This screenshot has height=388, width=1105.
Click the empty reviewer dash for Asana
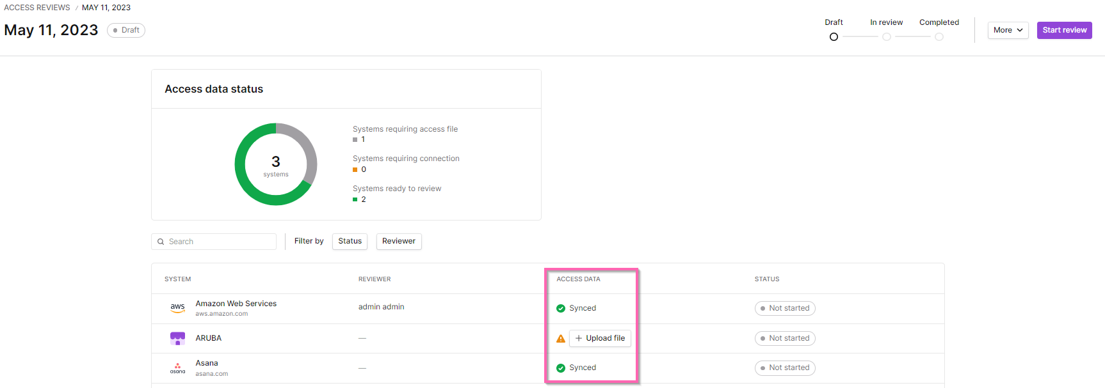click(362, 368)
